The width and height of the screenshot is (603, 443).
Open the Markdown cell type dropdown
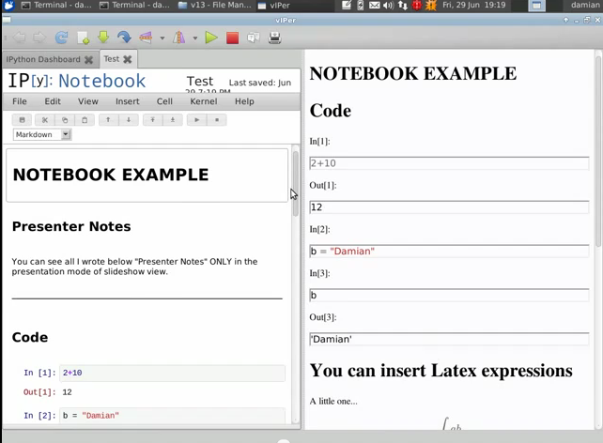(x=41, y=135)
